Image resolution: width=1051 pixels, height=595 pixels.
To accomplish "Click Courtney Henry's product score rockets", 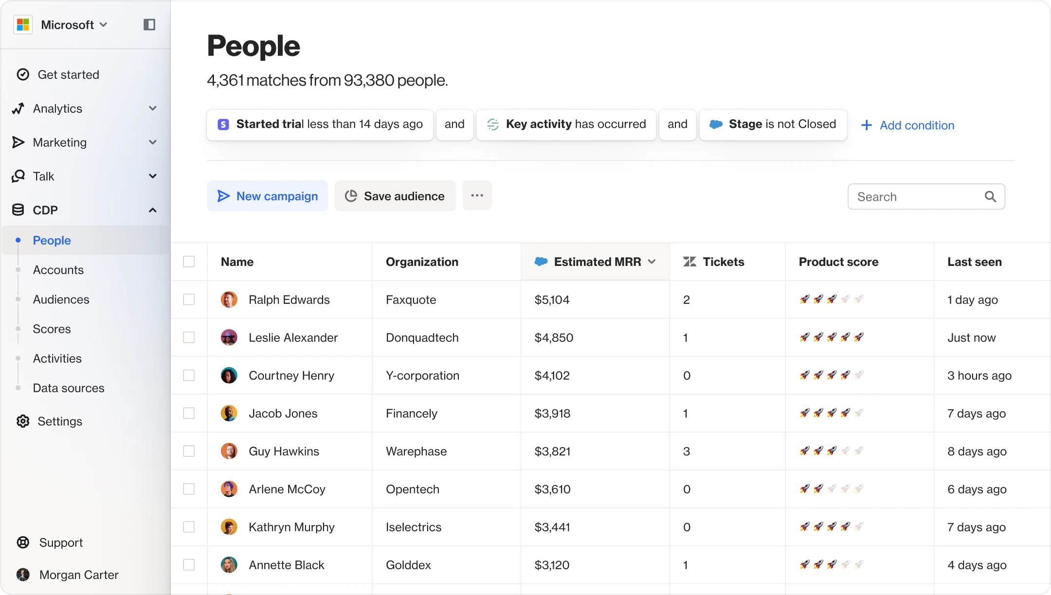I will 832,375.
